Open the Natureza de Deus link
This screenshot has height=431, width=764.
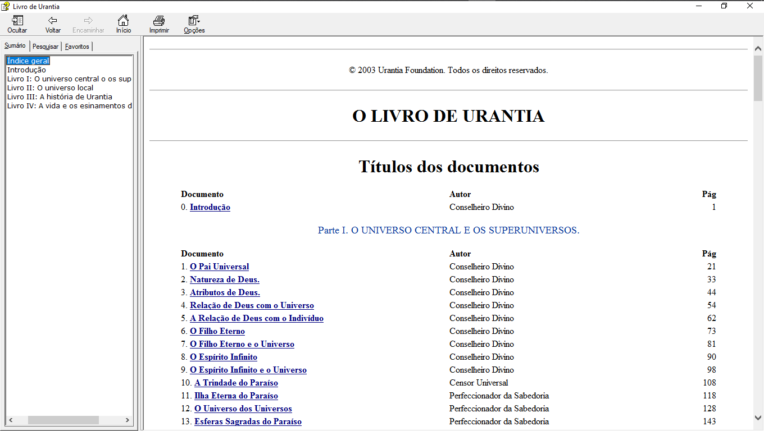pos(225,279)
